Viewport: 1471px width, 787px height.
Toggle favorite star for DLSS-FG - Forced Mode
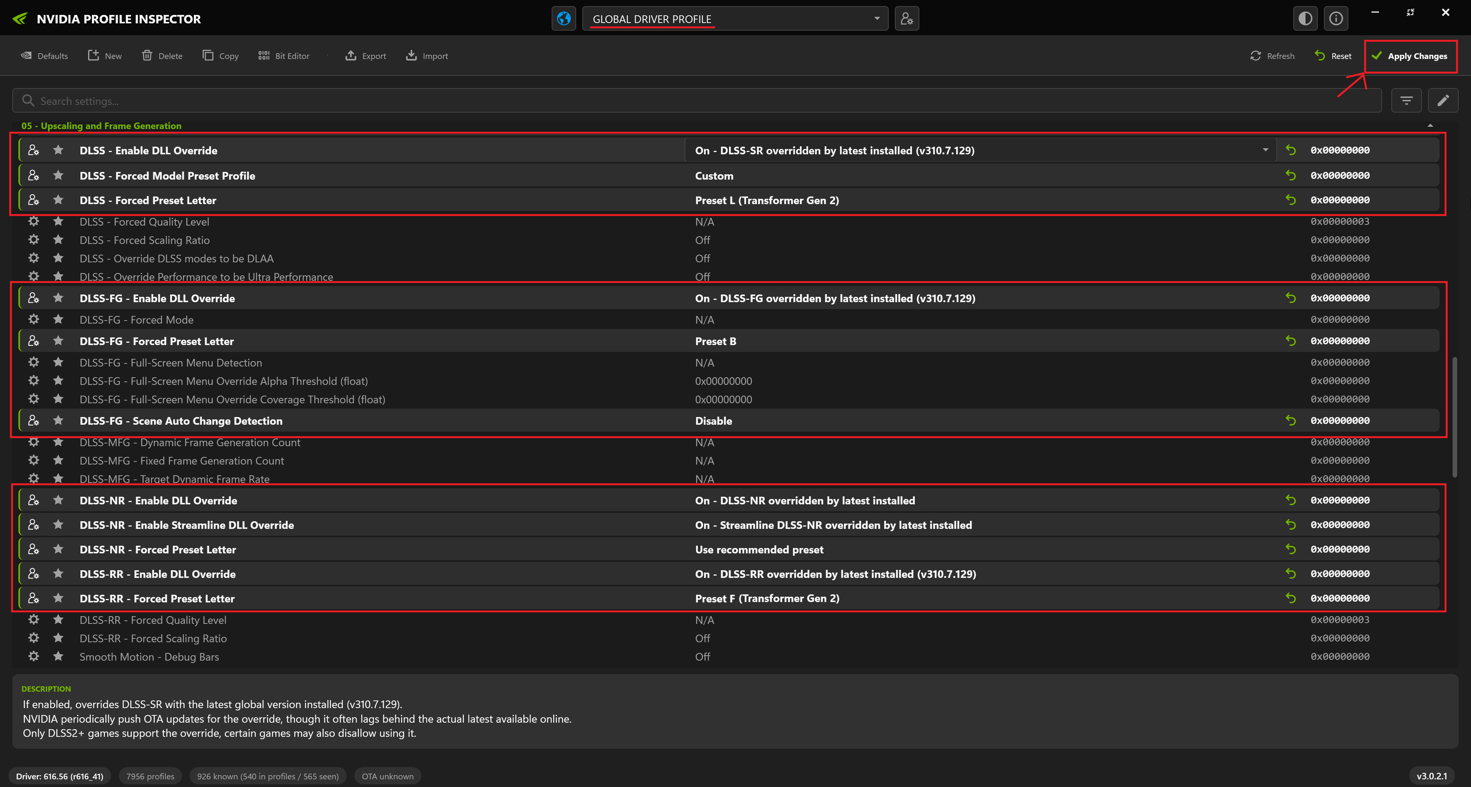[58, 320]
